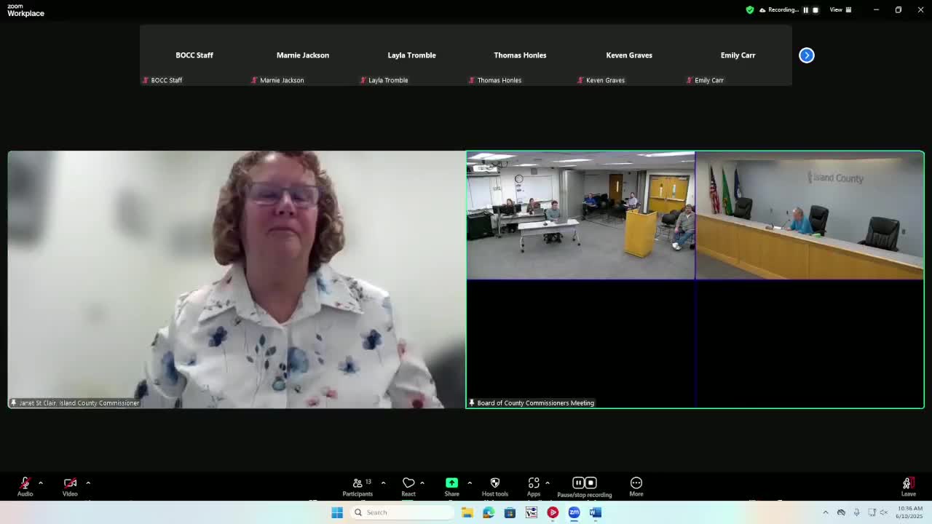This screenshot has width=932, height=524.
Task: Click muted mic icon on Layla Tromble label
Action: [363, 80]
